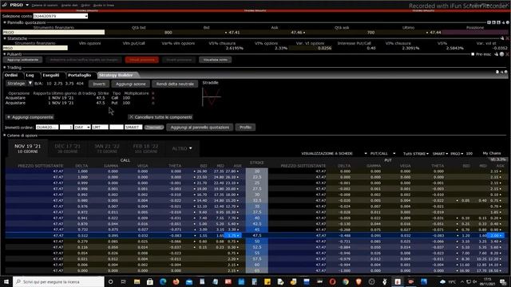Screen dimensions: 511x287
Task: Select the DEC 17 '21 expiration tab
Action: [x=67, y=148]
